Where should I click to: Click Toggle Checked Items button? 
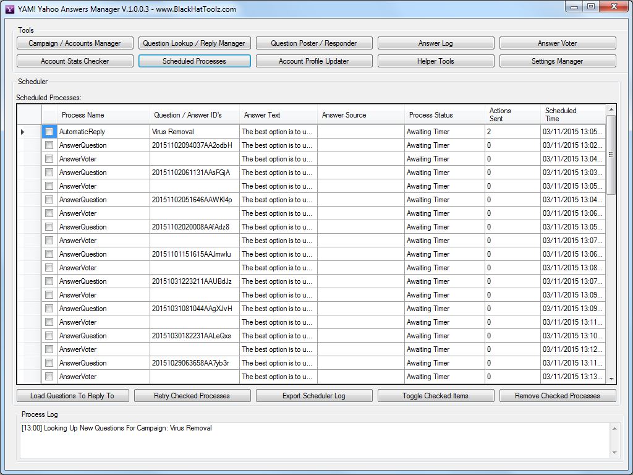[x=436, y=396]
